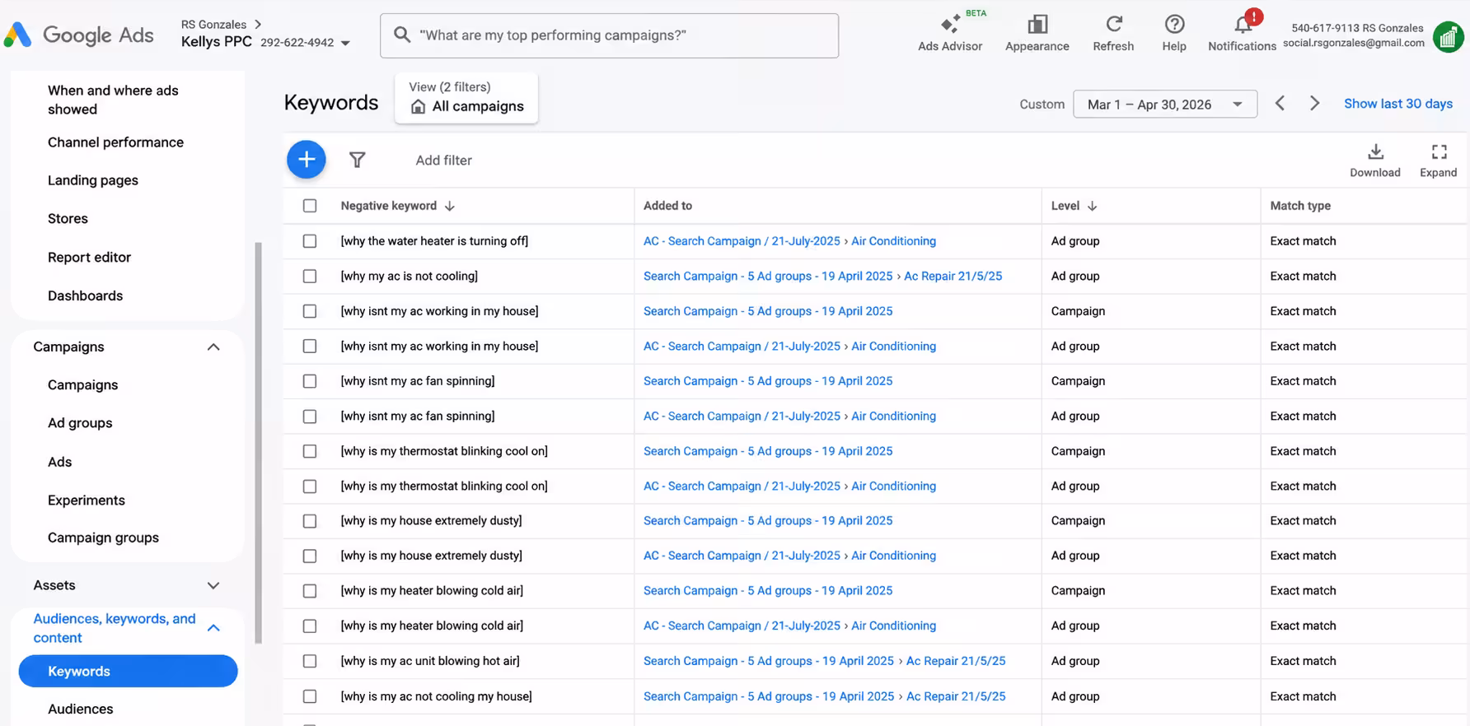The image size is (1470, 726).
Task: Select all rows with header checkbox
Action: click(310, 206)
